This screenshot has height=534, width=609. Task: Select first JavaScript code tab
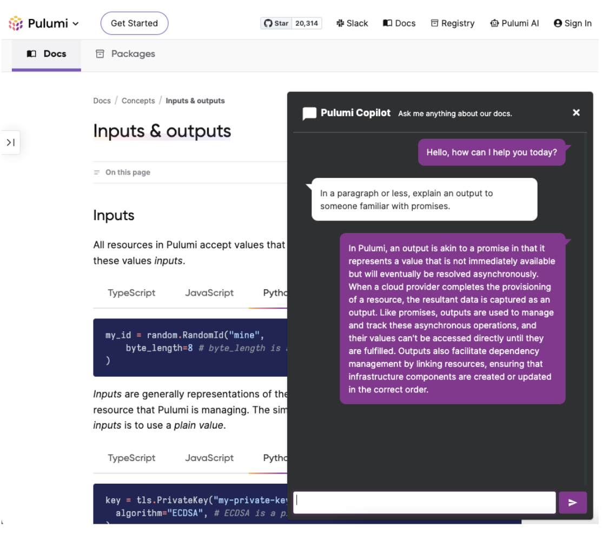pos(209,293)
